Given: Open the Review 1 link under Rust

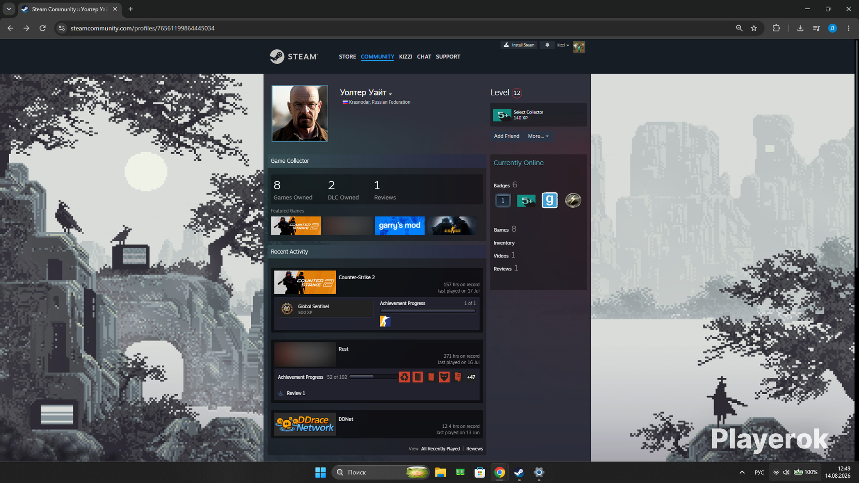Looking at the screenshot, I should click(296, 393).
